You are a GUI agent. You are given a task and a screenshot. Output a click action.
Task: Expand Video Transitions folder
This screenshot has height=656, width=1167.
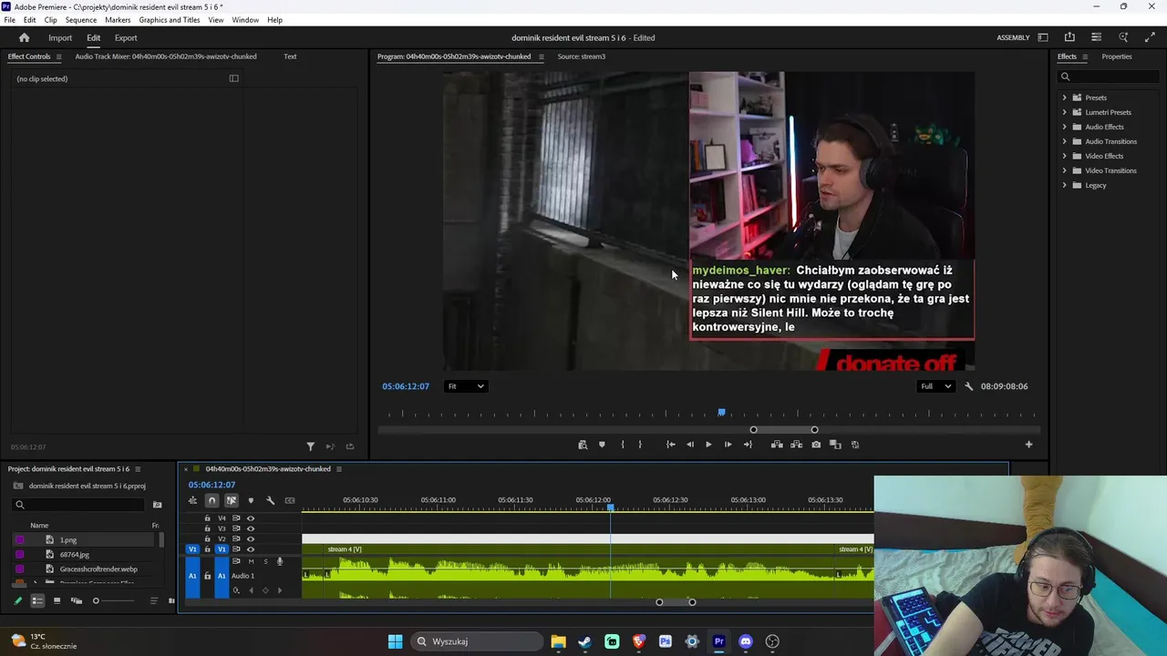point(1064,170)
